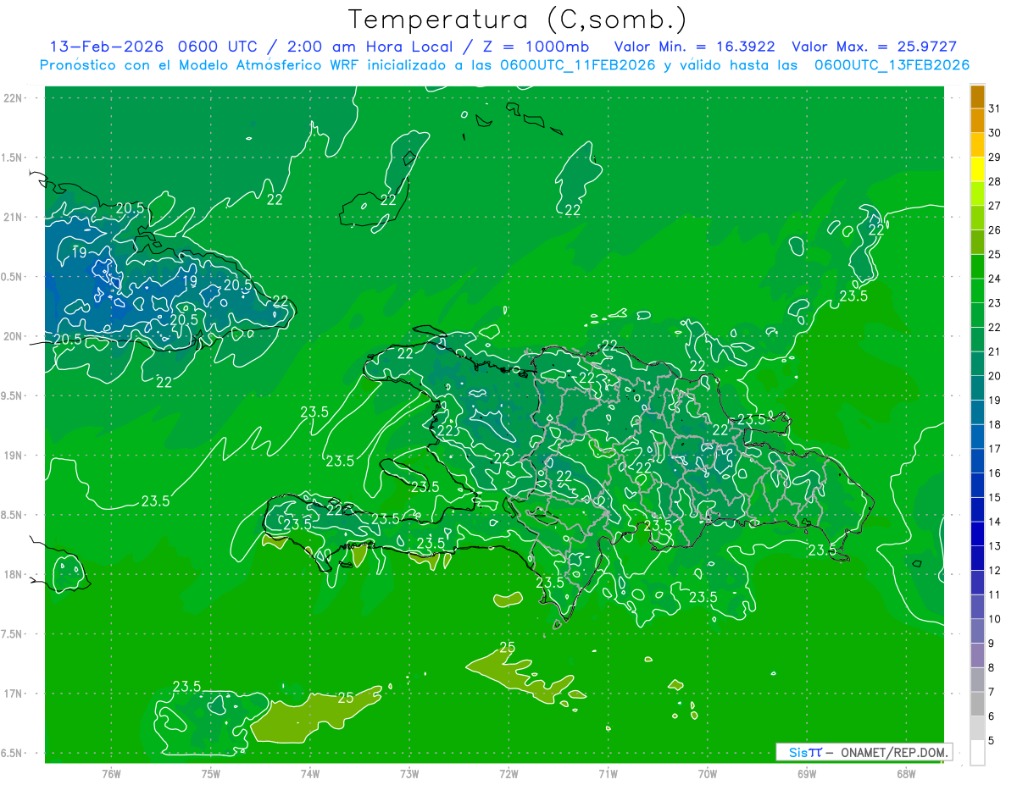This screenshot has height=785, width=1017.
Task: Click the initialization time '0600UTC_11FEB2026'
Action: pyautogui.click(x=578, y=65)
